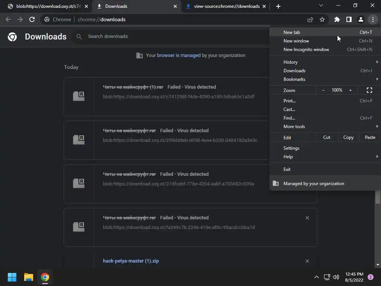Image resolution: width=381 pixels, height=286 pixels.
Task: Click blob URL ending c741298f-f4de-4090-a180-3dba65c1a3df
Action: click(179, 97)
